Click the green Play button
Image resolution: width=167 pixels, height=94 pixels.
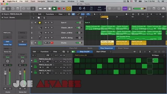[x=54, y=9]
